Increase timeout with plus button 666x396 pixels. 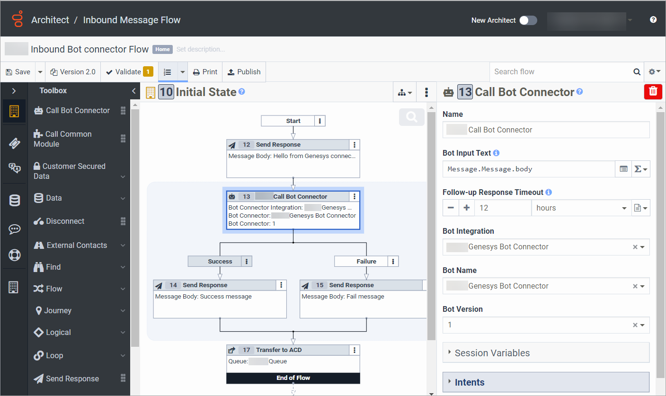(x=466, y=208)
